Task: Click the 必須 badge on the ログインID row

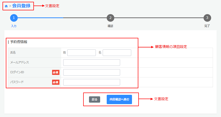Action: 56,72
